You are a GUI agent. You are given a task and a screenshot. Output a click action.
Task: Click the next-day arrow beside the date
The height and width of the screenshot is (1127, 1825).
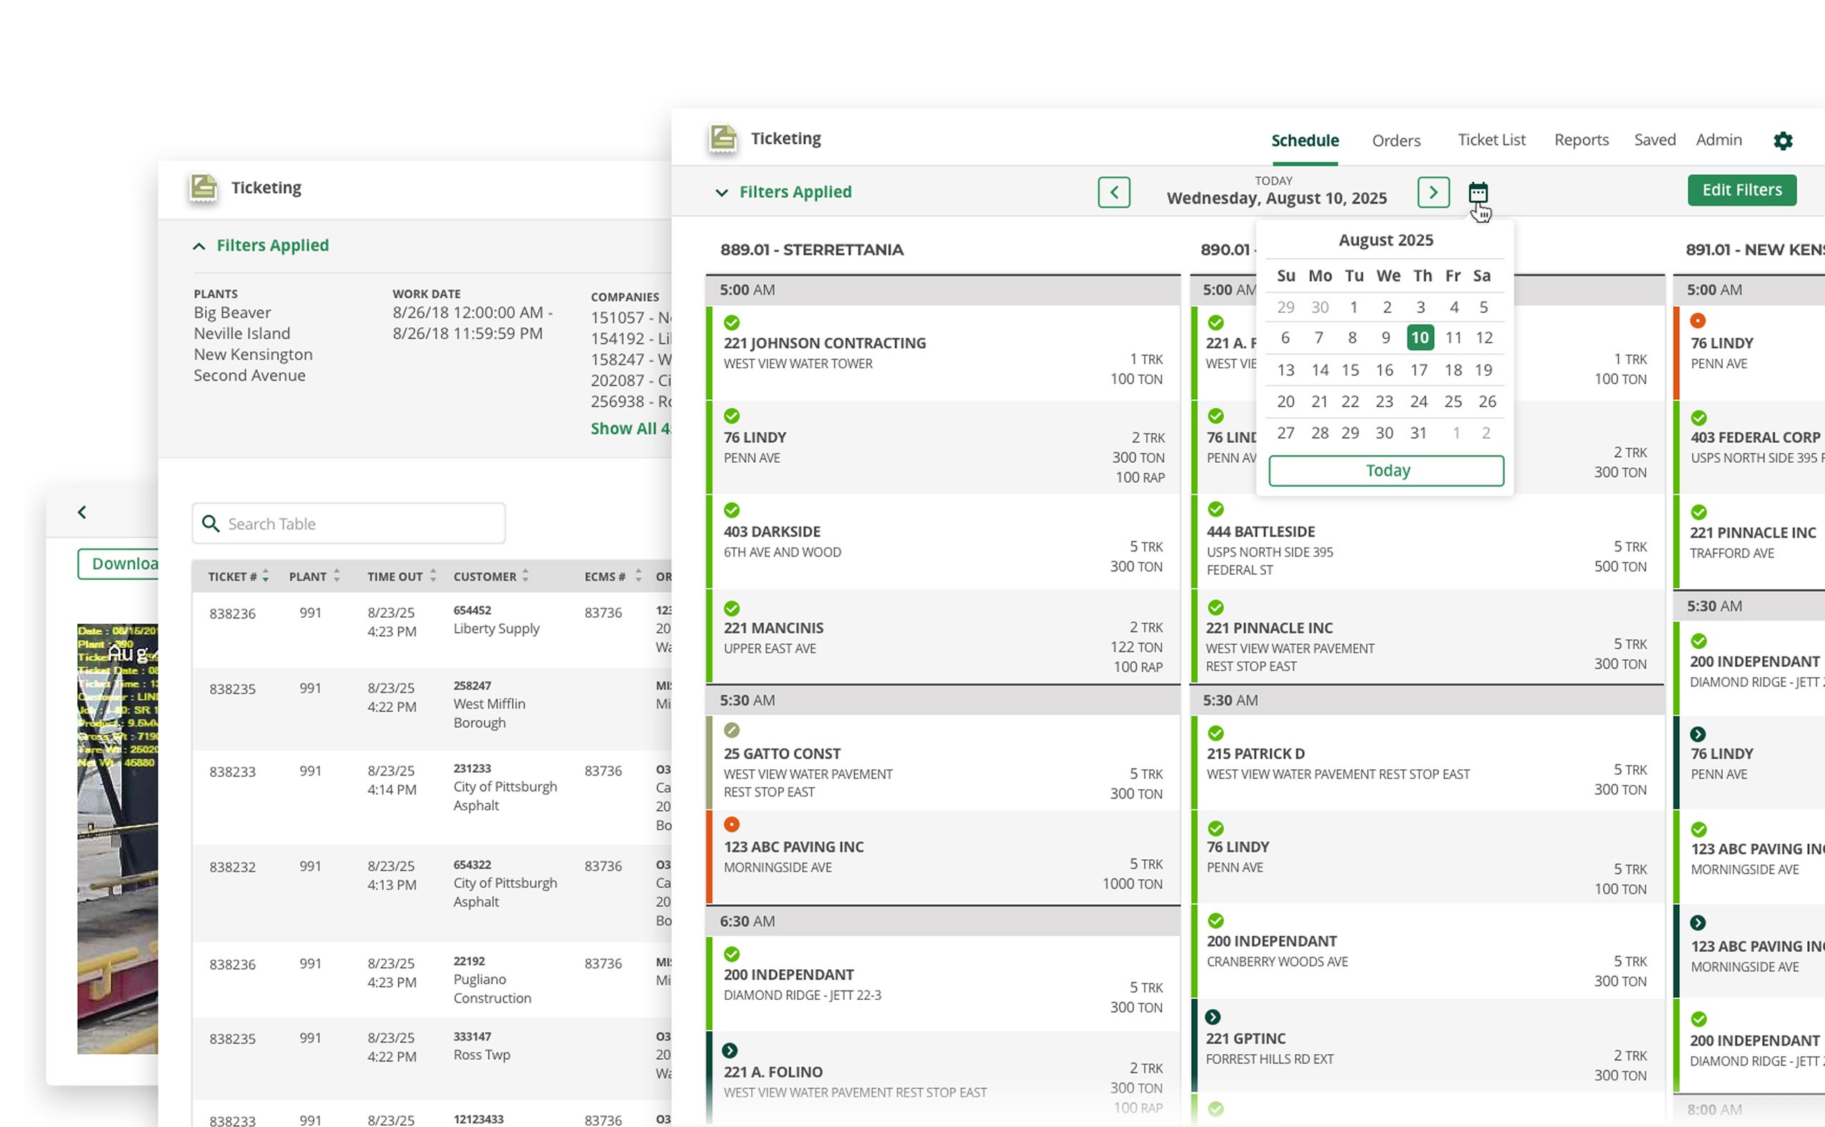click(1432, 192)
